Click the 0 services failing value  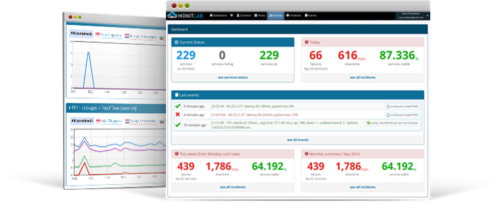pyautogui.click(x=222, y=55)
